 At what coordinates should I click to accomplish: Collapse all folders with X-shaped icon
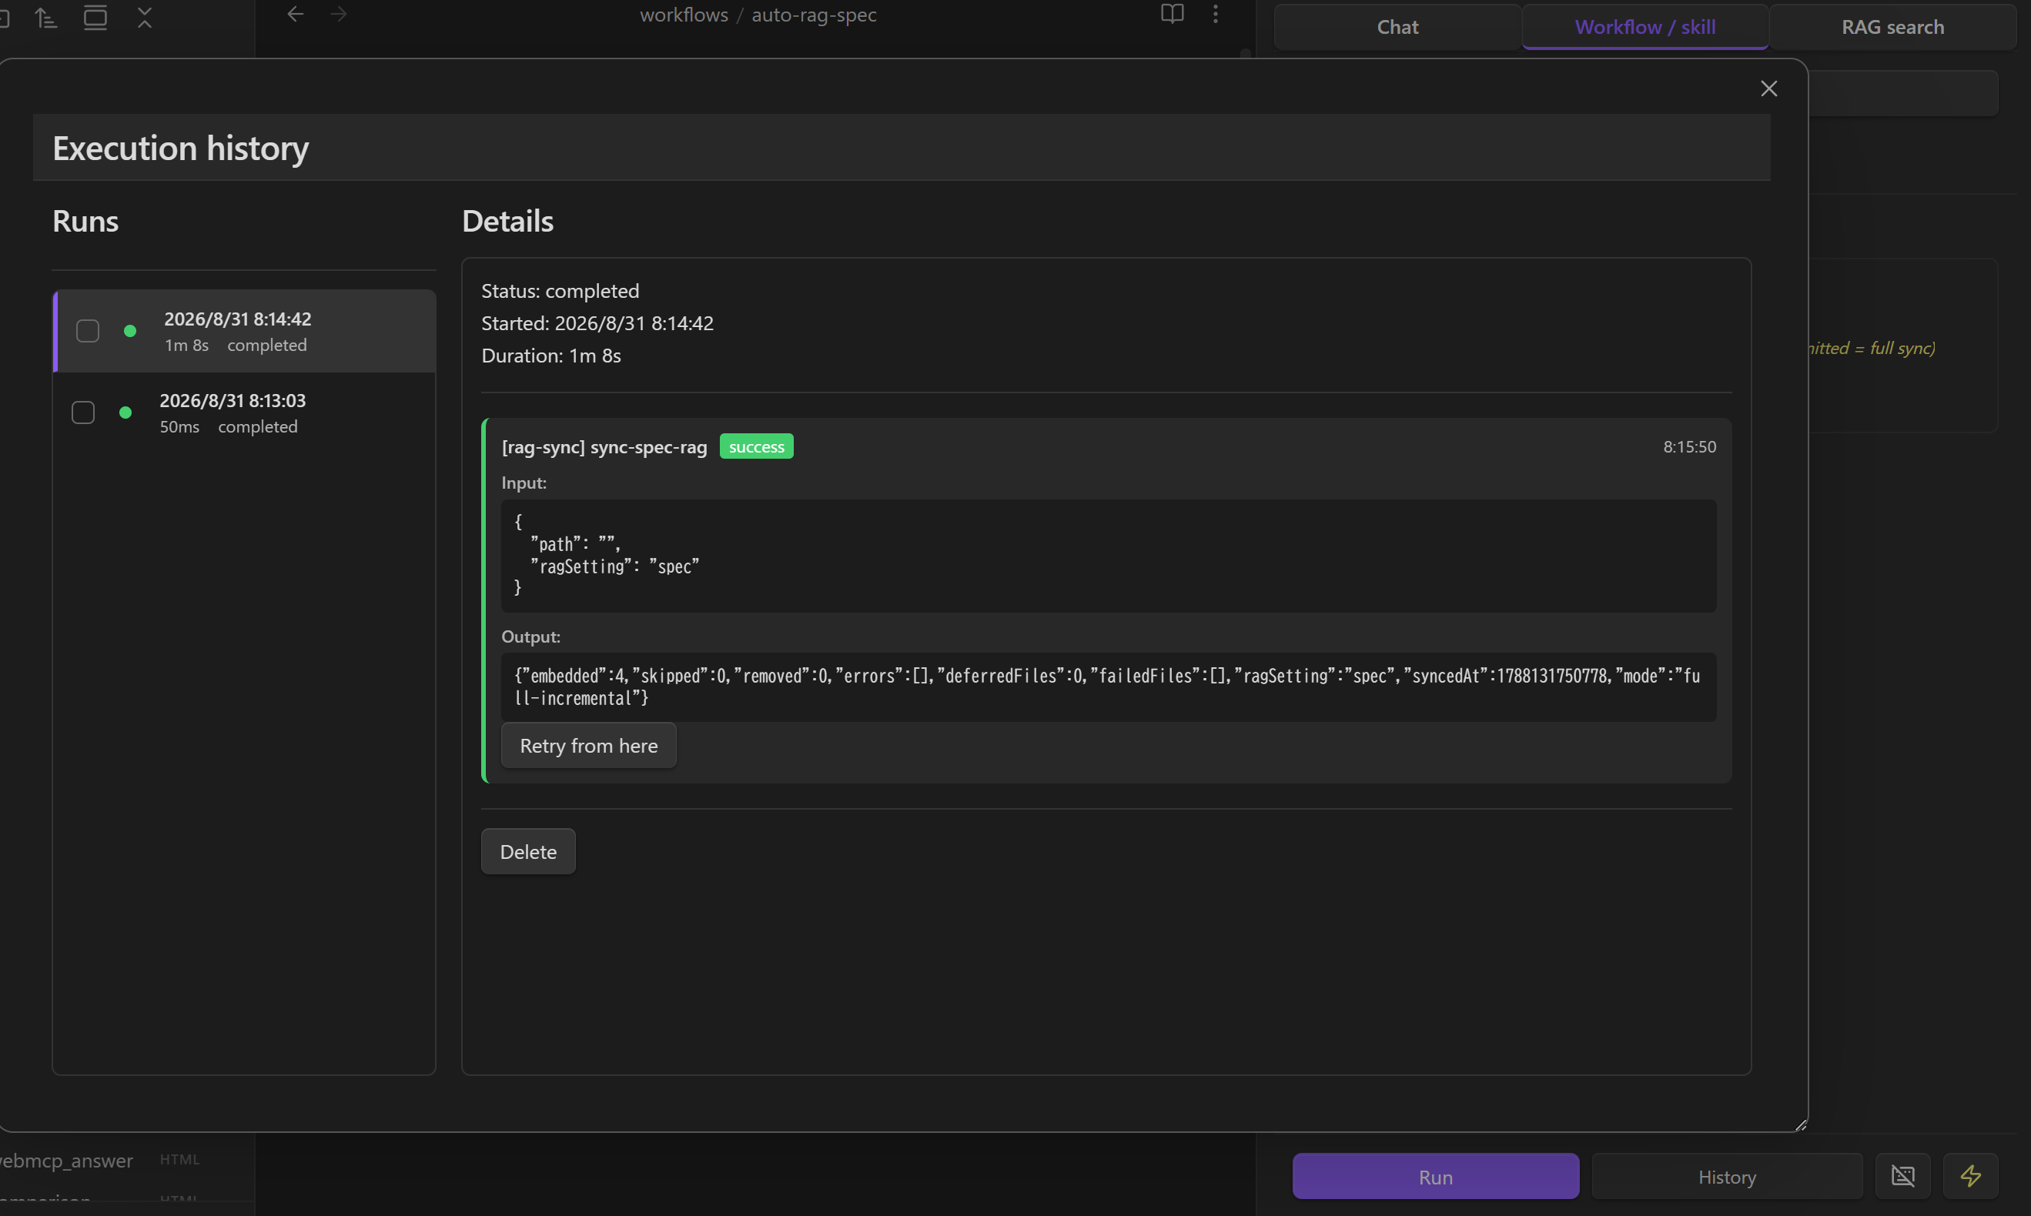(x=144, y=17)
